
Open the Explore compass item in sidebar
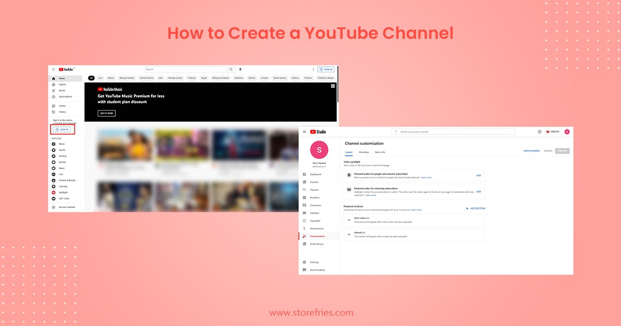62,84
